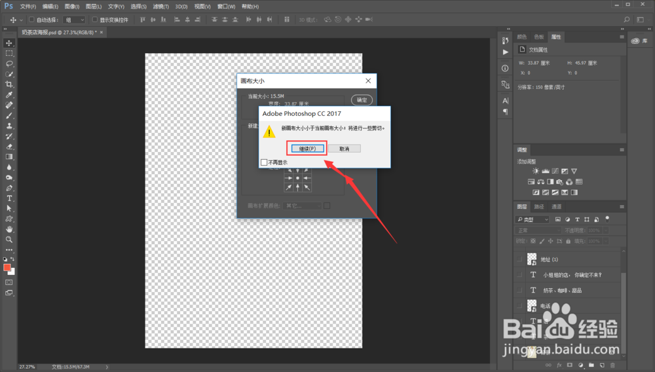
Task: Select the Eraser tool
Action: point(9,147)
